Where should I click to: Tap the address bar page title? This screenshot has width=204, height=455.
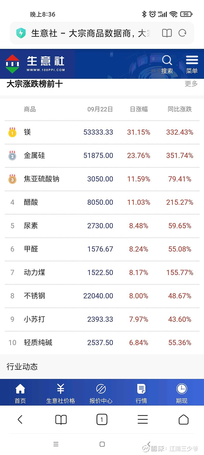tap(91, 33)
